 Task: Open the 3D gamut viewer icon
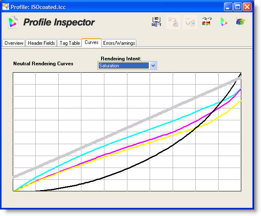[240, 22]
